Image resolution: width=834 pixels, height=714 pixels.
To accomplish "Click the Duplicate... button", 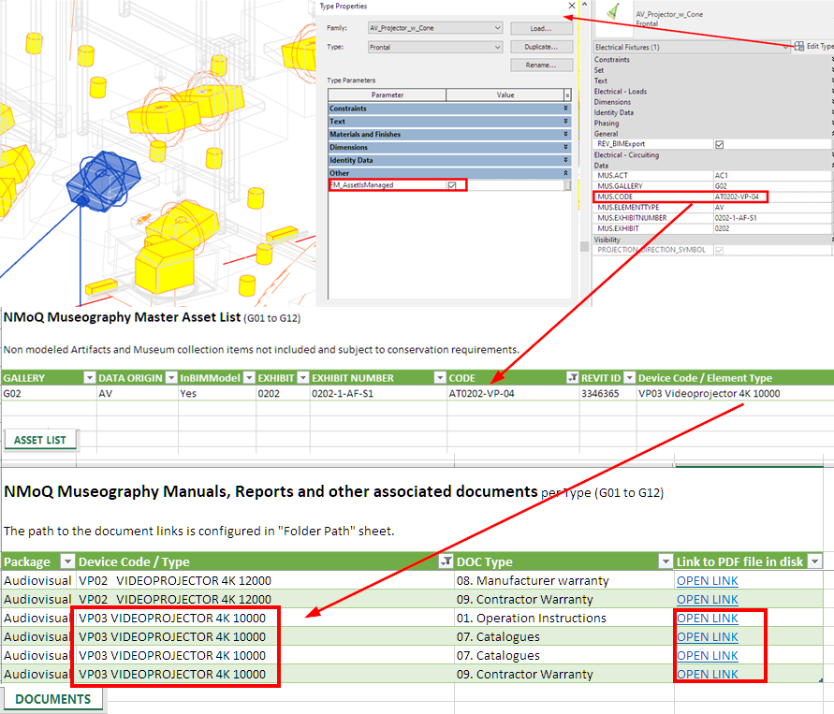I will (x=541, y=47).
